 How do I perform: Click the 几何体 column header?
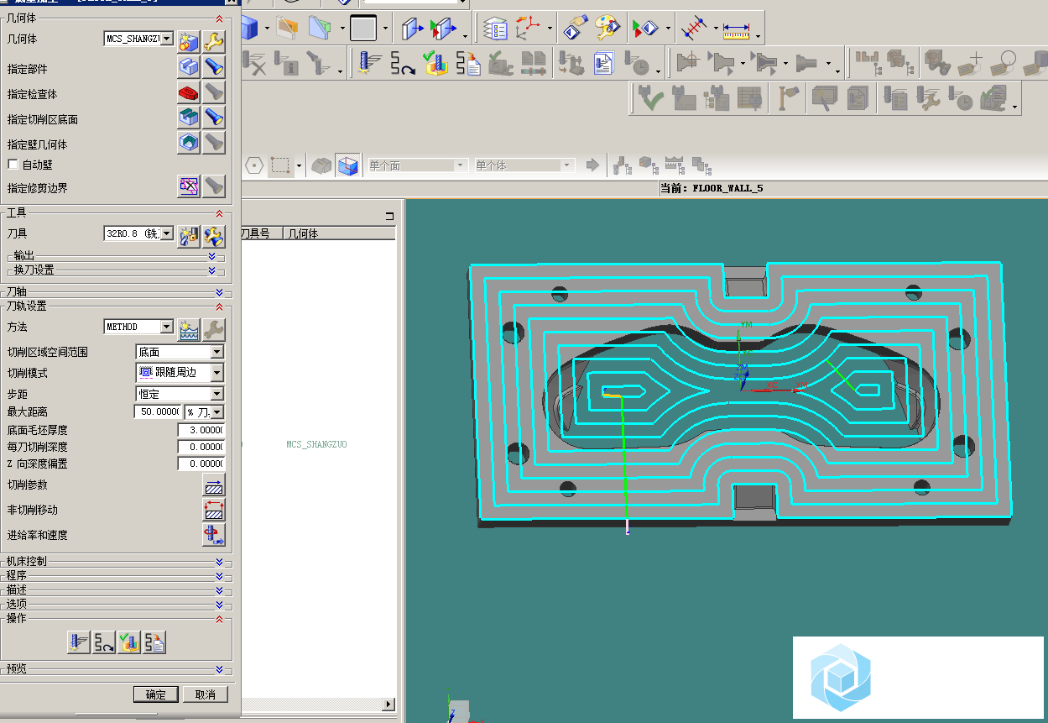[339, 233]
